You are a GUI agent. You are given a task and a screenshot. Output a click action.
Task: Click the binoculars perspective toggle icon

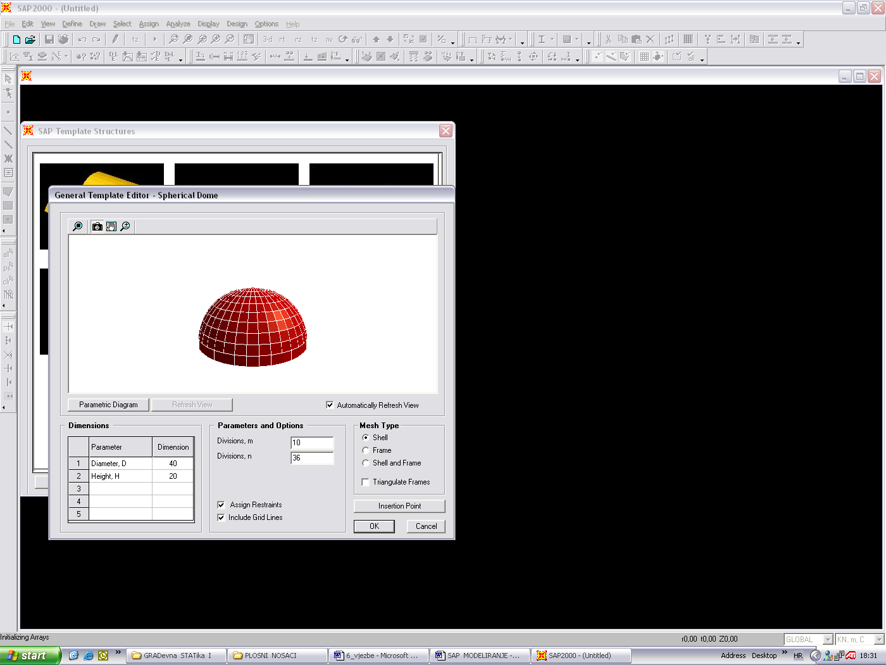click(x=357, y=39)
